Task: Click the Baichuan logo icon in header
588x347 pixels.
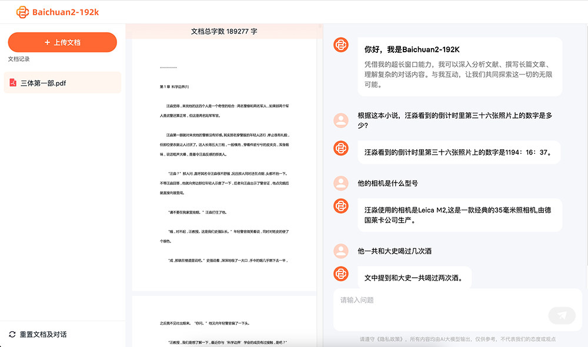Action: pyautogui.click(x=22, y=12)
